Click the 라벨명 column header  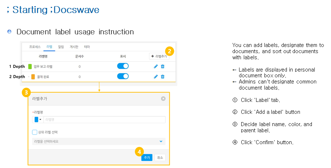coord(43,56)
